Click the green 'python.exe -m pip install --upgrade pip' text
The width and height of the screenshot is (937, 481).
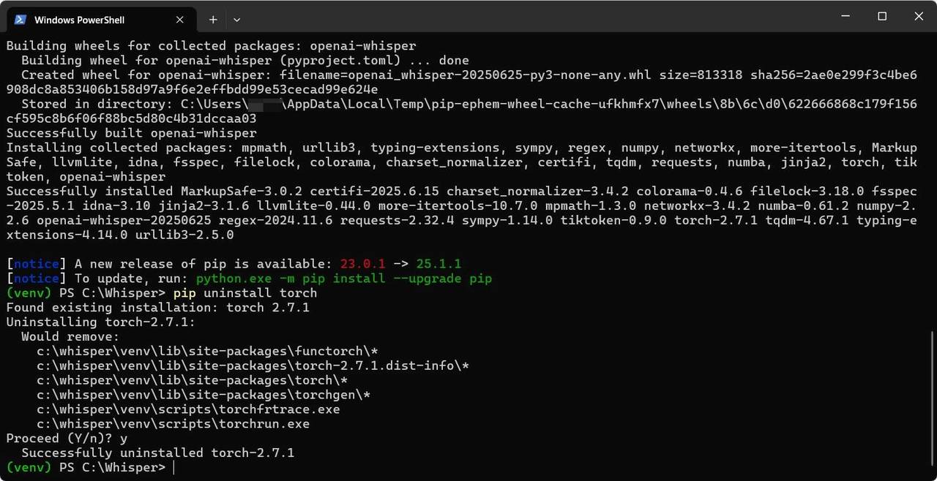(344, 279)
